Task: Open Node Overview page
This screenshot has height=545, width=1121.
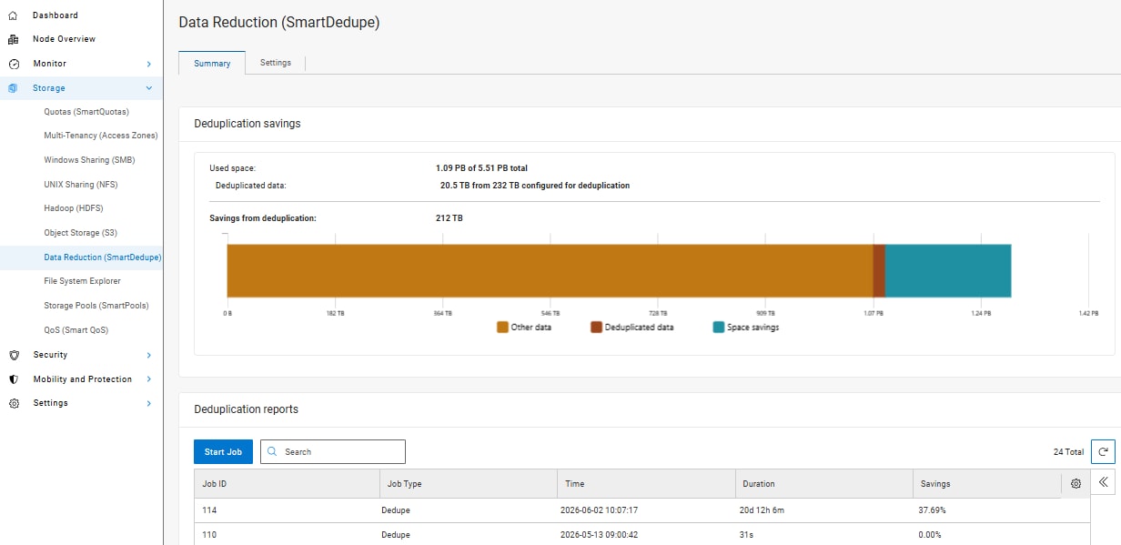Action: click(x=64, y=39)
